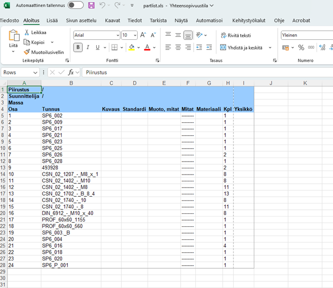
Task: Click the Leikkaa scissors icon
Action: 27,32
